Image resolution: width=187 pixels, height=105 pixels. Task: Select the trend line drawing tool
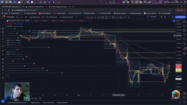coord(3,25)
